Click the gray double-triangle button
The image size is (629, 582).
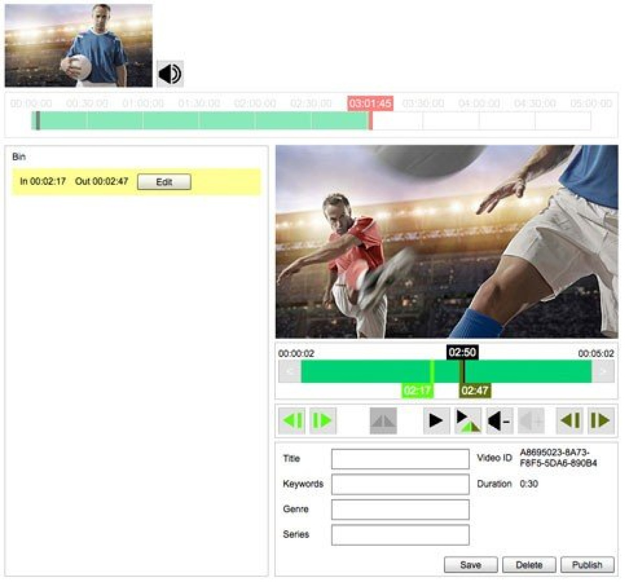(x=383, y=421)
